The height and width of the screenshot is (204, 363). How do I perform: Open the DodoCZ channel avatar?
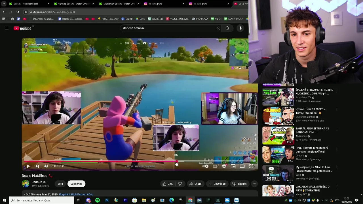[26, 184]
